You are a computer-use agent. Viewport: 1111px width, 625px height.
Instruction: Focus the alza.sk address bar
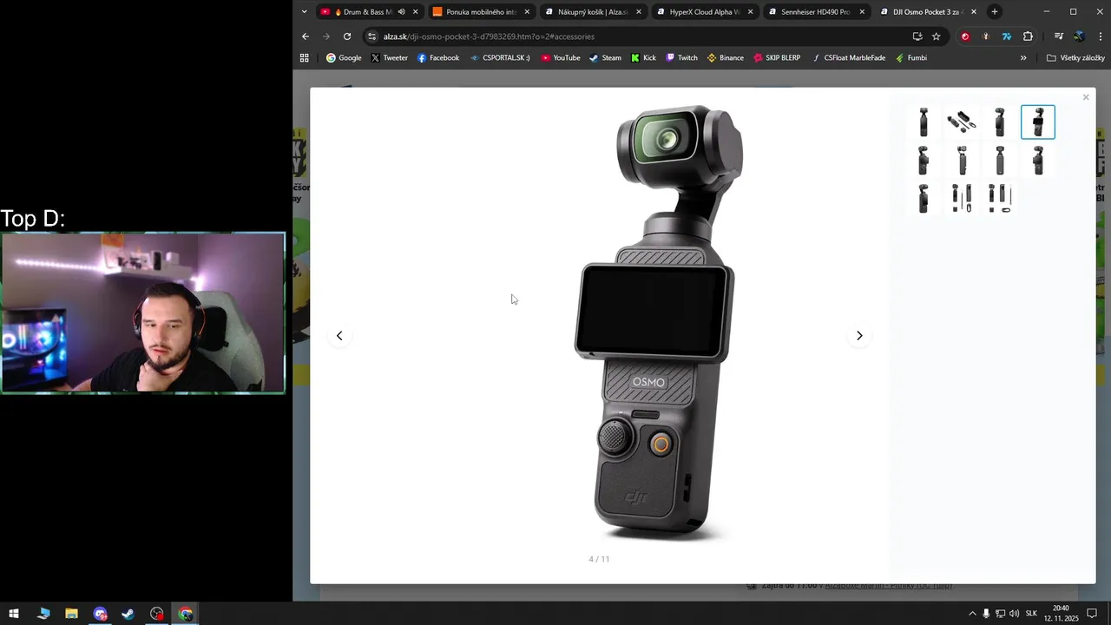[x=642, y=36]
